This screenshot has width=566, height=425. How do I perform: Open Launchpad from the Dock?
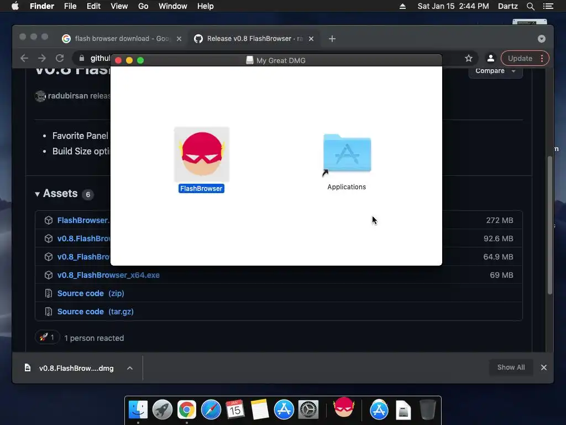tap(163, 410)
